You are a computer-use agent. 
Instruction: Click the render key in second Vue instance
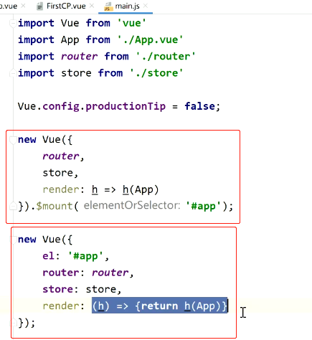point(60,306)
